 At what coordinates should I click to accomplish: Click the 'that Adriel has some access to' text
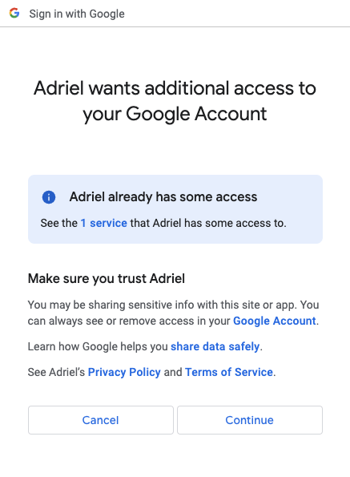(x=208, y=223)
